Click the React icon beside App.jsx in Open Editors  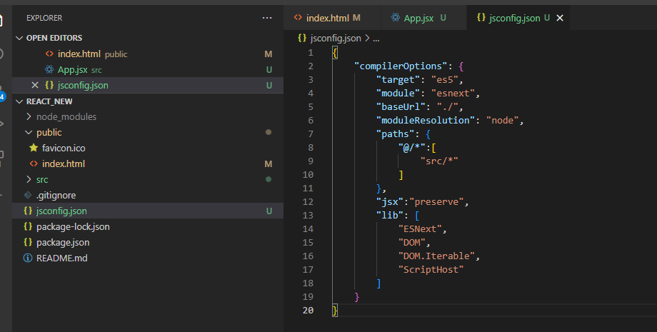point(49,69)
